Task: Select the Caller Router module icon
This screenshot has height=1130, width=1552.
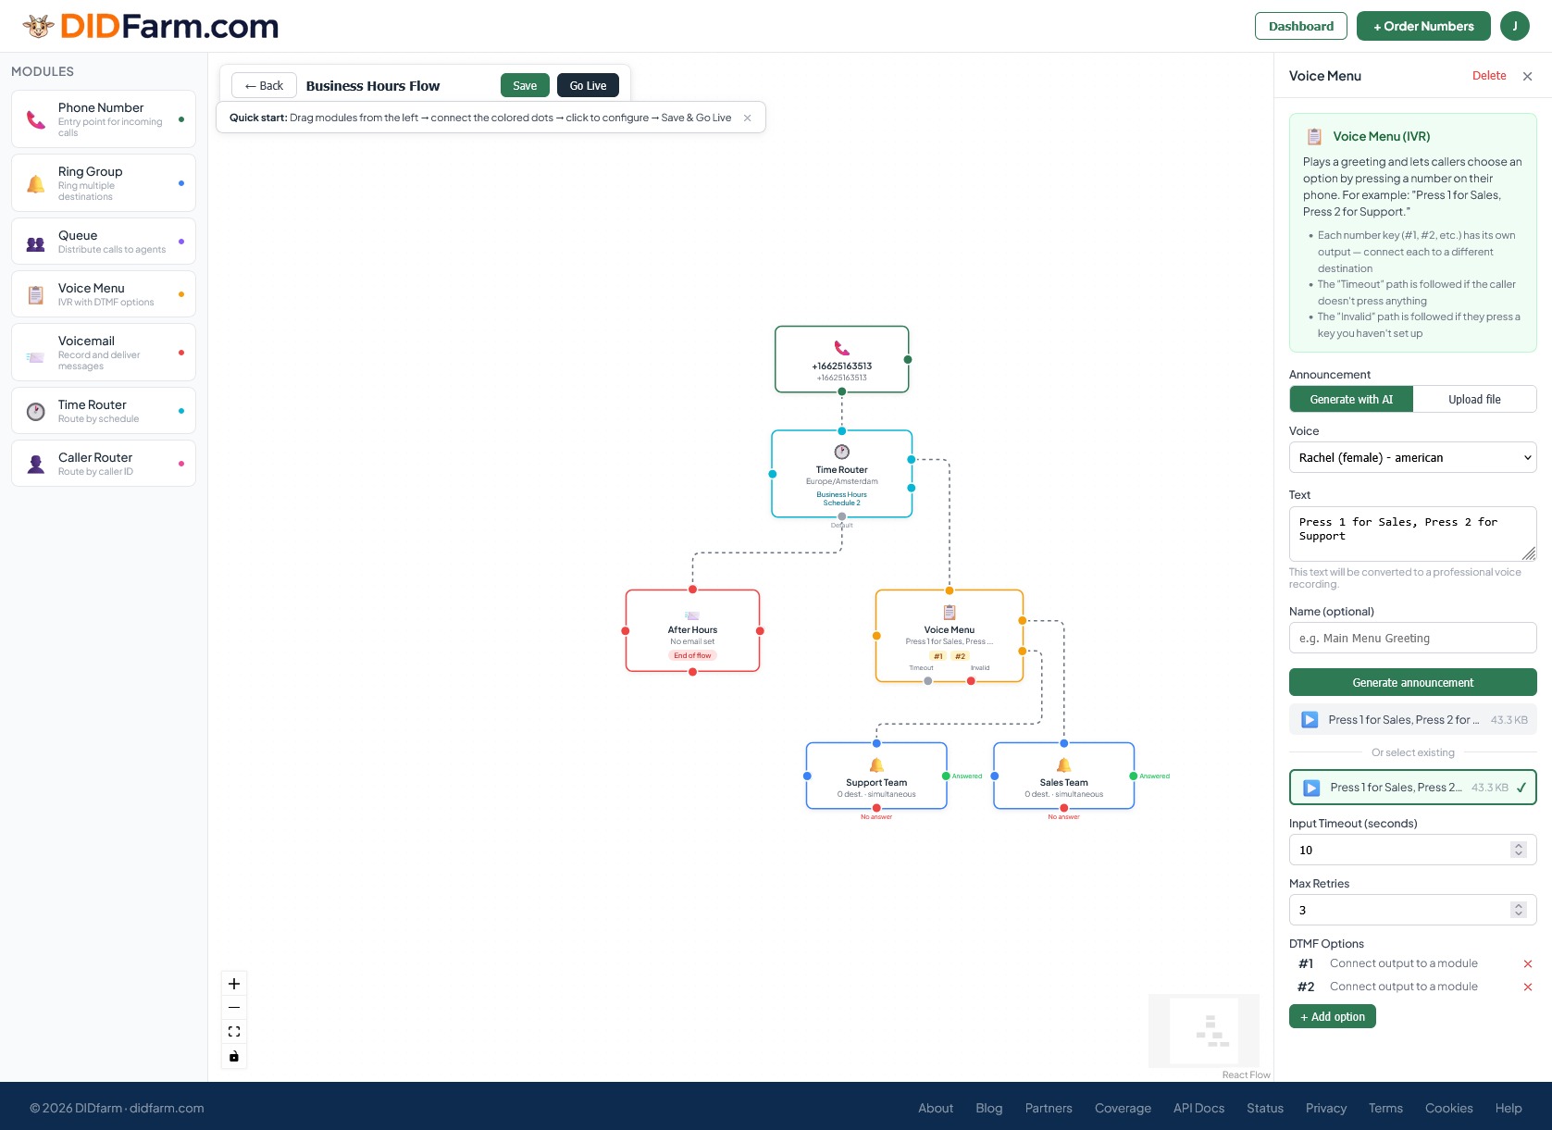Action: click(35, 463)
